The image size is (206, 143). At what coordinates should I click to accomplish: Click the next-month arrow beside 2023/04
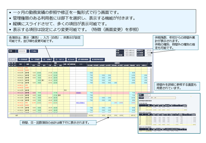click(x=28, y=51)
